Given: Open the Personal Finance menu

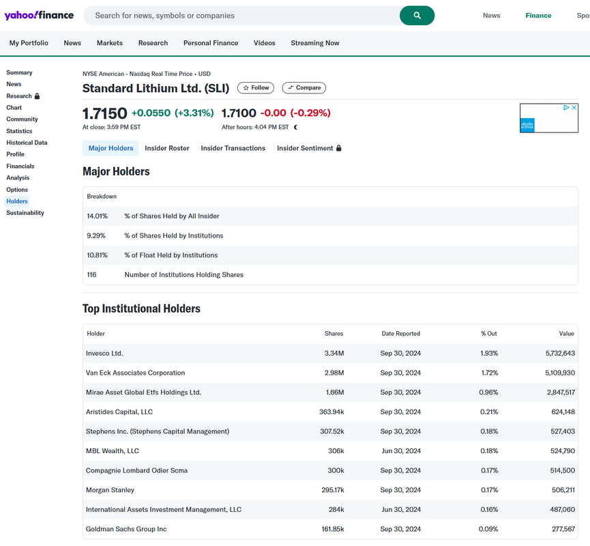Looking at the screenshot, I should (211, 43).
